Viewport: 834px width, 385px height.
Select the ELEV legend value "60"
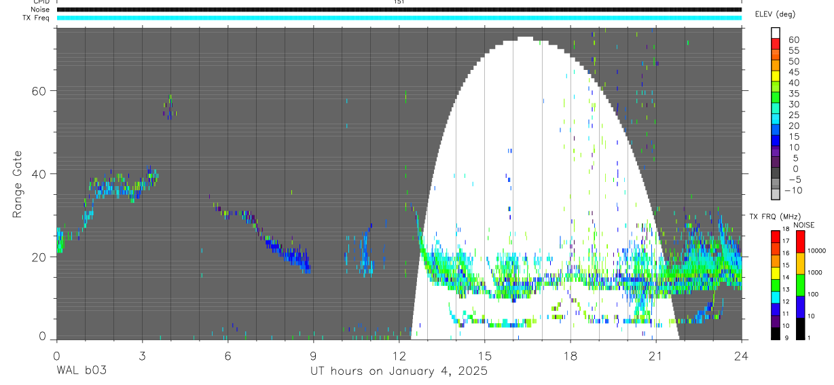794,39
